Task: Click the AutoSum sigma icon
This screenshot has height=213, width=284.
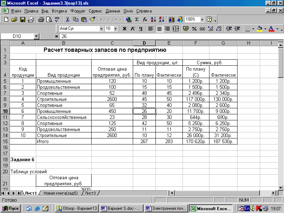Action: click(137, 20)
